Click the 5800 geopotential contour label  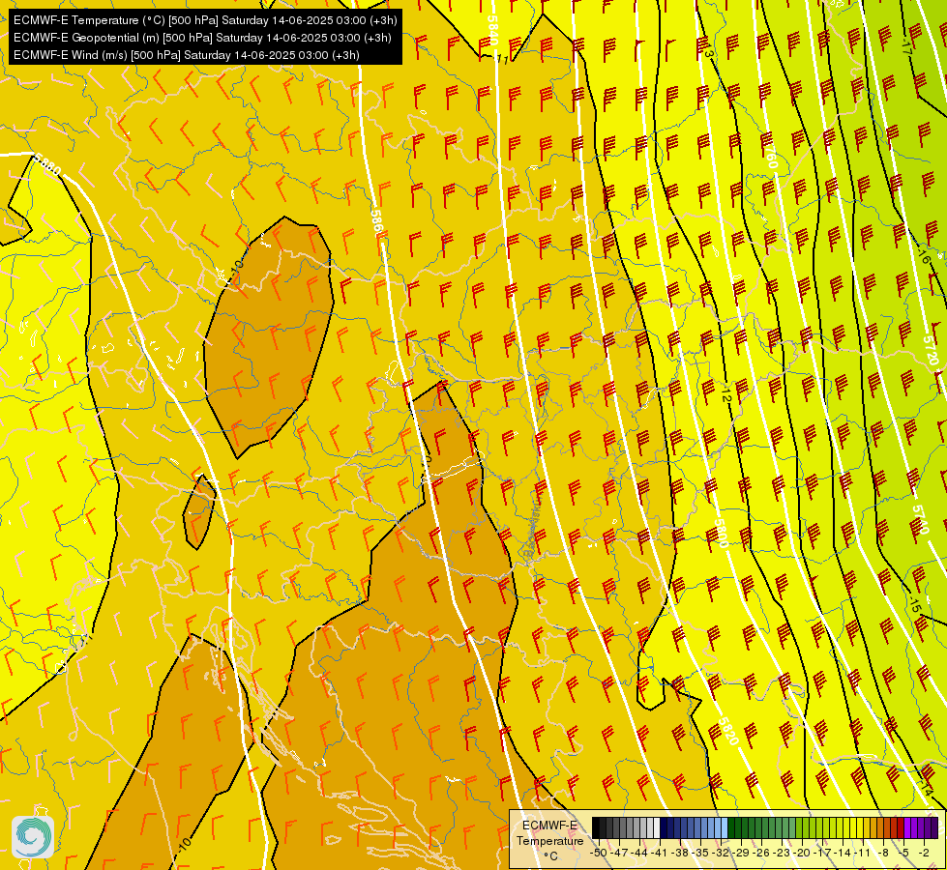(721, 533)
